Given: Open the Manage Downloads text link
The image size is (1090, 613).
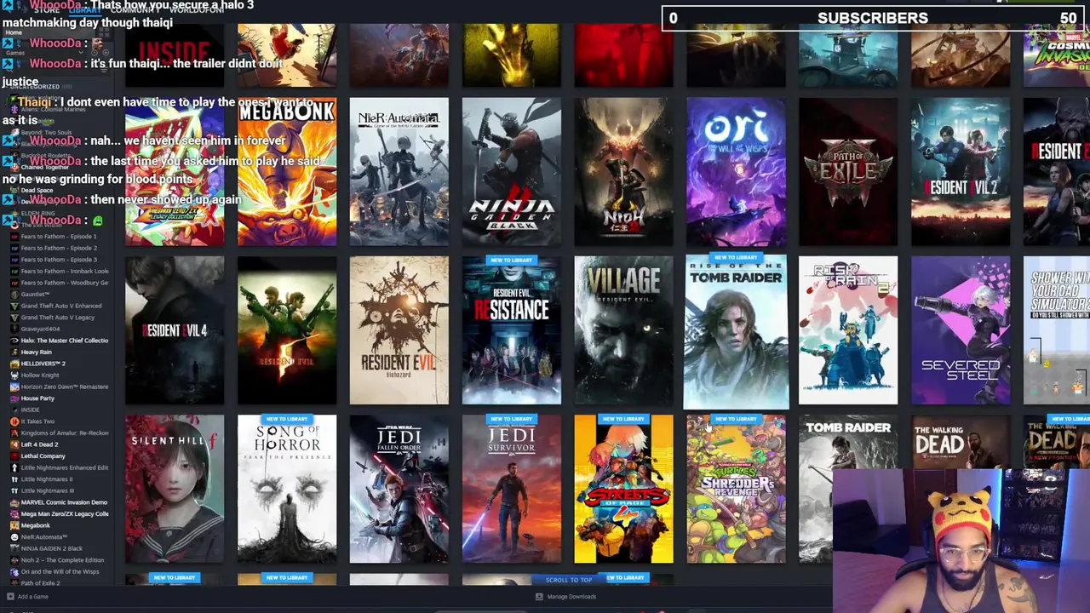Looking at the screenshot, I should tap(571, 597).
